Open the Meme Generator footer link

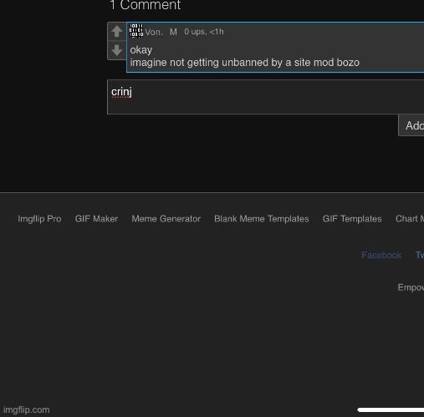tap(166, 219)
